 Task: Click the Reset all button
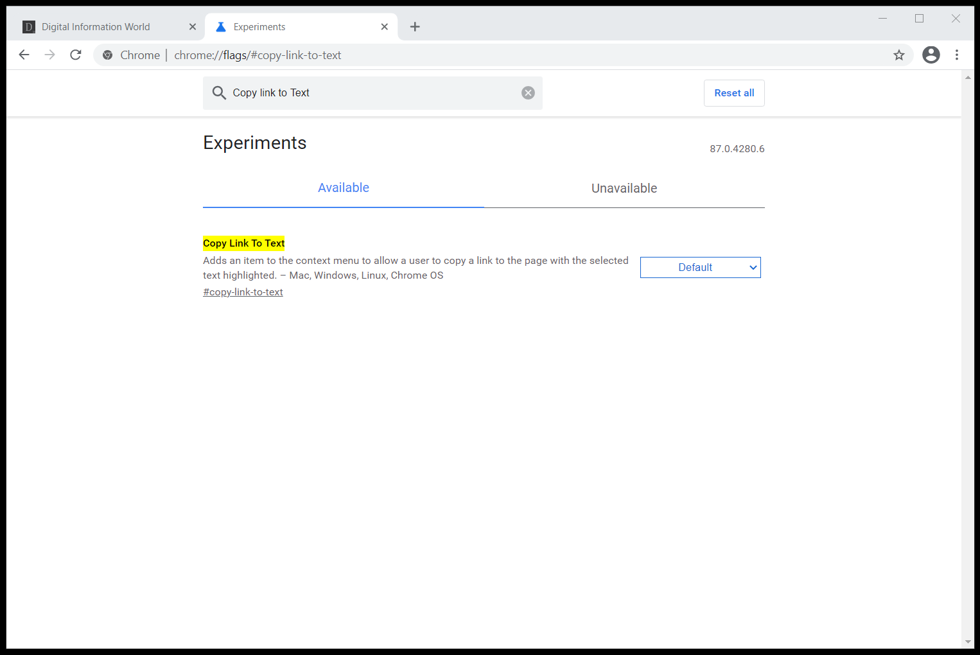pyautogui.click(x=734, y=93)
